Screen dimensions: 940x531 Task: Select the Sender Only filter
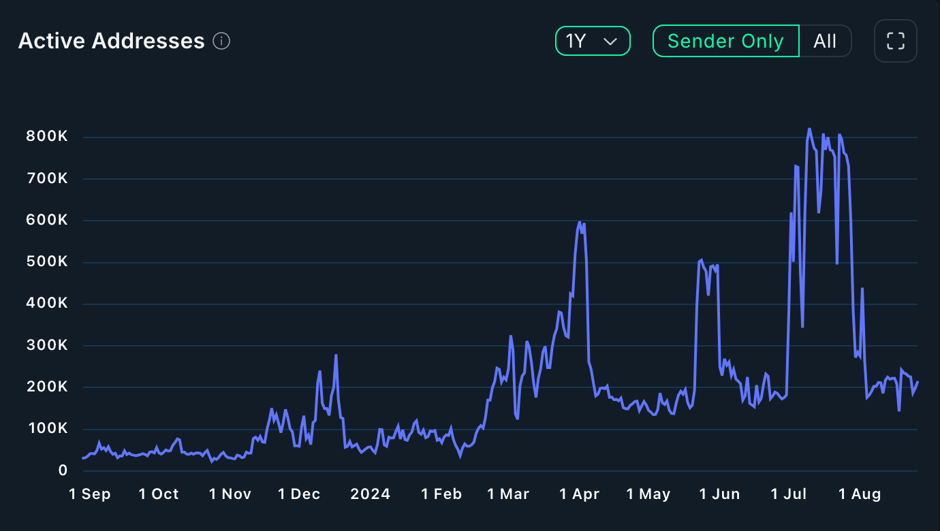tap(725, 41)
